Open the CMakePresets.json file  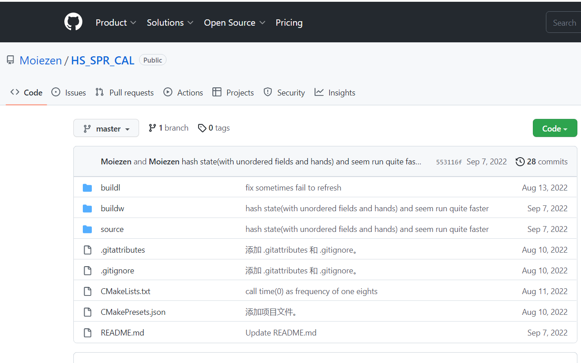(x=133, y=312)
